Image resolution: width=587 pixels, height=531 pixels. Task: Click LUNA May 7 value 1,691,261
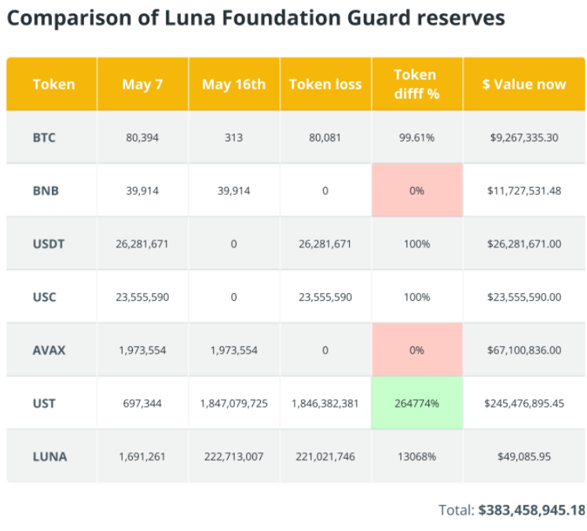[x=142, y=456]
